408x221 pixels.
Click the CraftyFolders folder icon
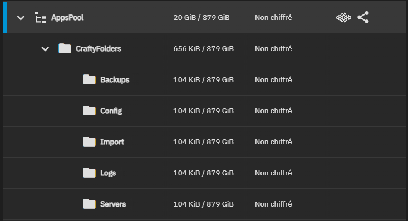[65, 48]
